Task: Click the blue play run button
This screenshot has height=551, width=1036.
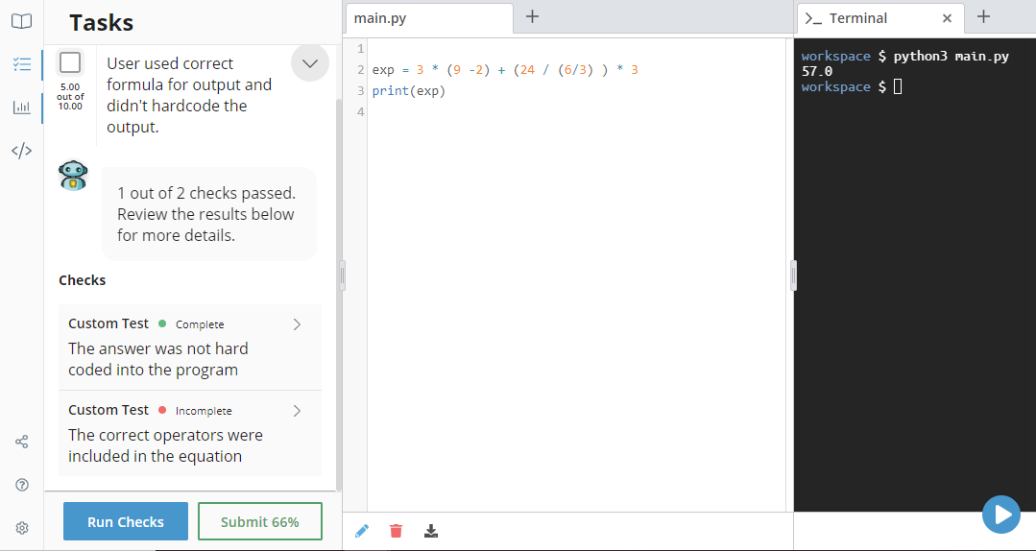Action: click(x=1001, y=514)
